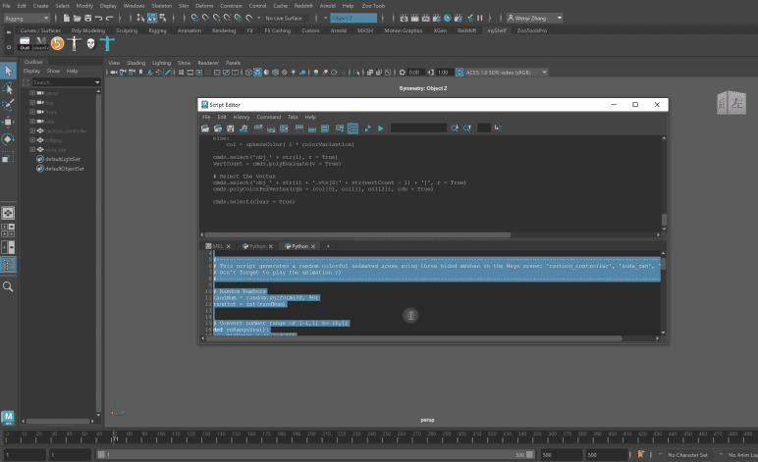Click the Script Editor search input field
Viewport: 758px width, 462px height.
click(x=418, y=128)
